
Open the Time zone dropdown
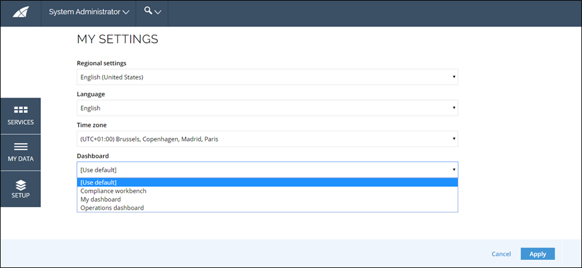tap(267, 139)
